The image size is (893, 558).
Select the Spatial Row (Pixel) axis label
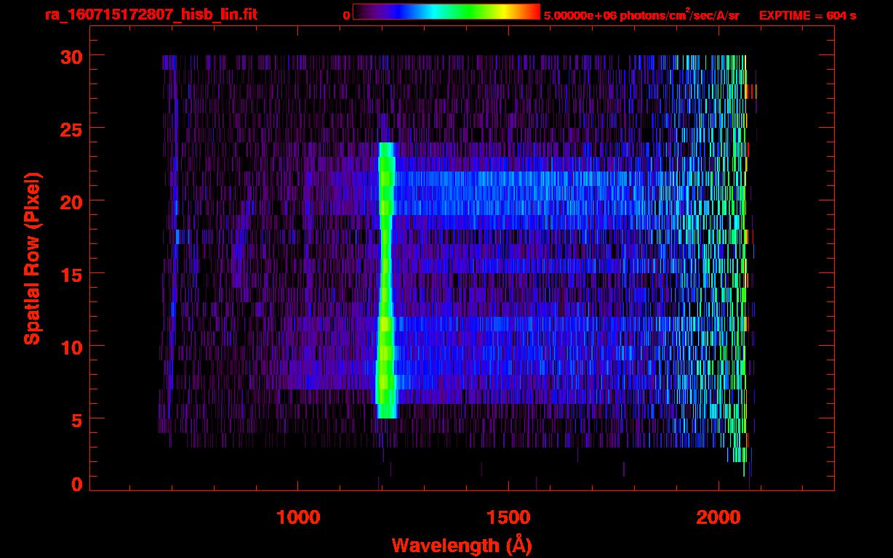[32, 258]
